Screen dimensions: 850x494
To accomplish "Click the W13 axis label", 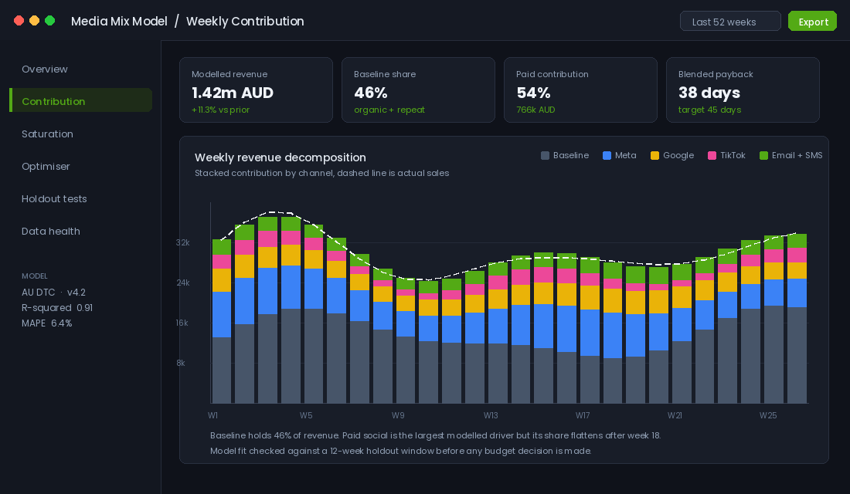I will pos(491,415).
